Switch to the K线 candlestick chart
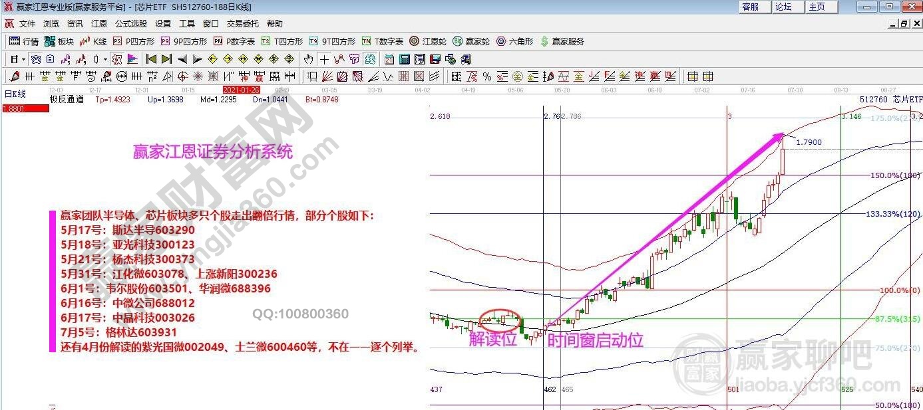923x410 pixels. (x=93, y=41)
